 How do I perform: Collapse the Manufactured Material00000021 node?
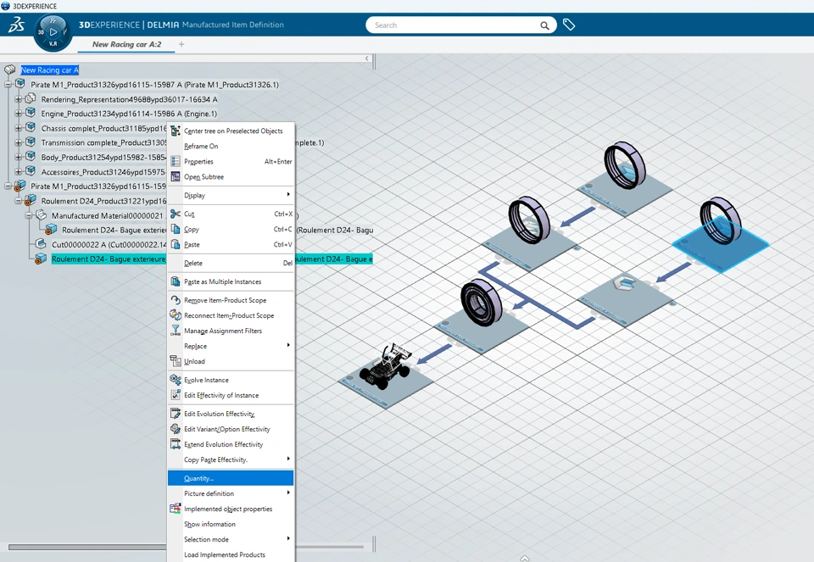pos(29,214)
